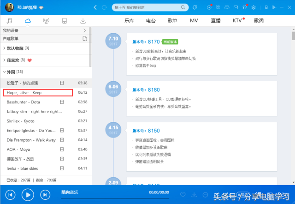Open the skin shirt icon
This screenshot has height=204, width=295.
[245, 7]
